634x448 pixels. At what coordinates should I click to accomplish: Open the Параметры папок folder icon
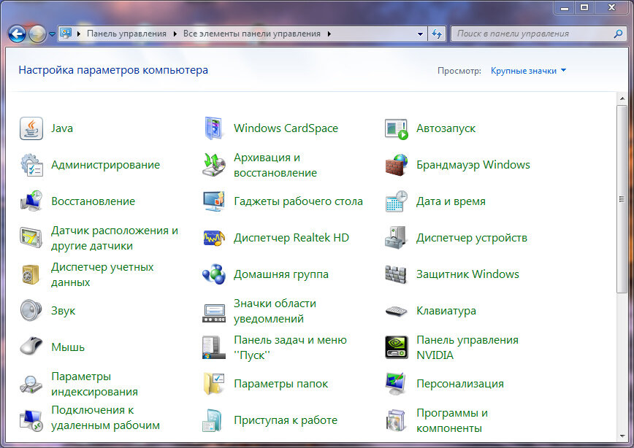pyautogui.click(x=213, y=384)
